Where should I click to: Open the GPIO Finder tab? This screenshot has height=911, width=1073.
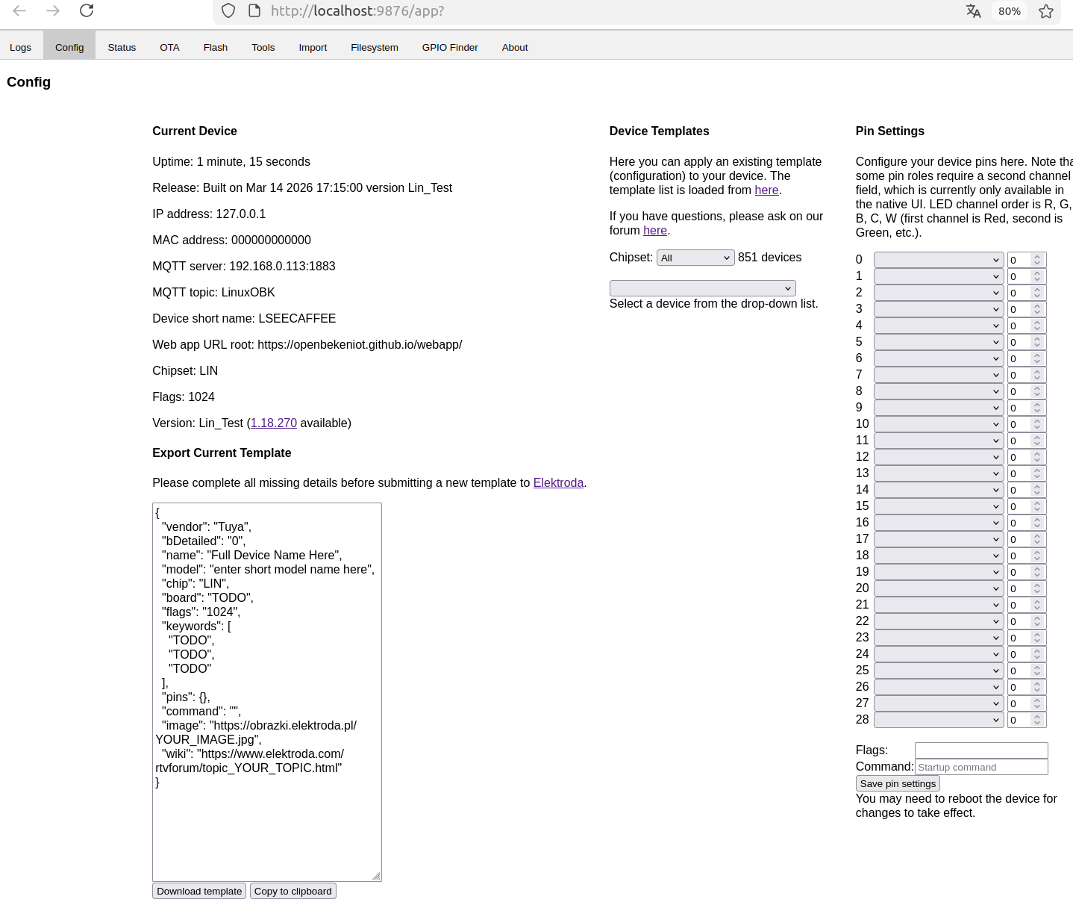450,47
